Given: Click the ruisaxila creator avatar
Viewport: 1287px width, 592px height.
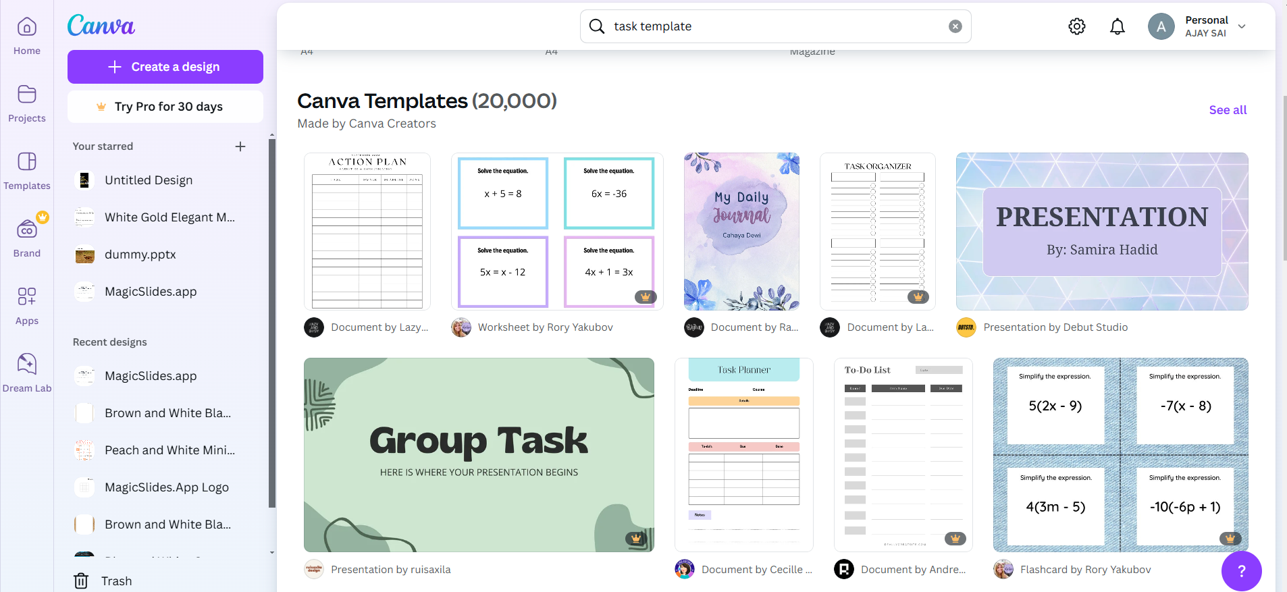Looking at the screenshot, I should (314, 570).
